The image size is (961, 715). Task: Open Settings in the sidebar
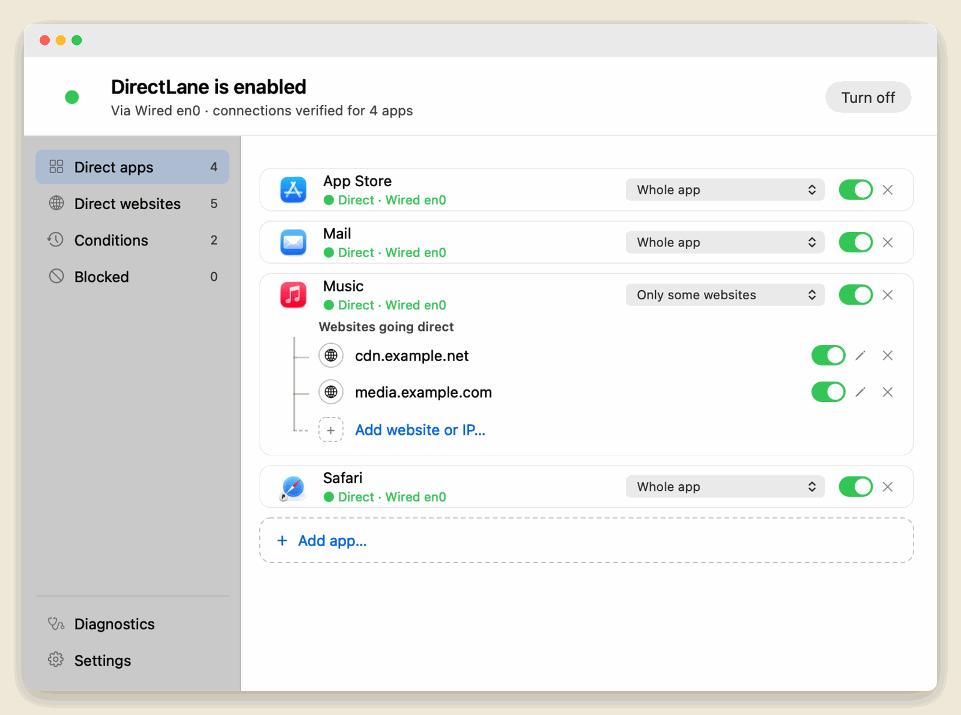(x=132, y=661)
